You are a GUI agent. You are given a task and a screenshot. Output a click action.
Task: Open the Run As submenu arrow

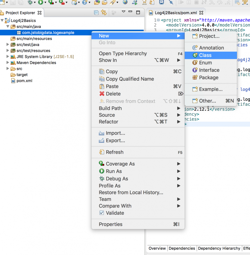pyautogui.click(x=180, y=171)
